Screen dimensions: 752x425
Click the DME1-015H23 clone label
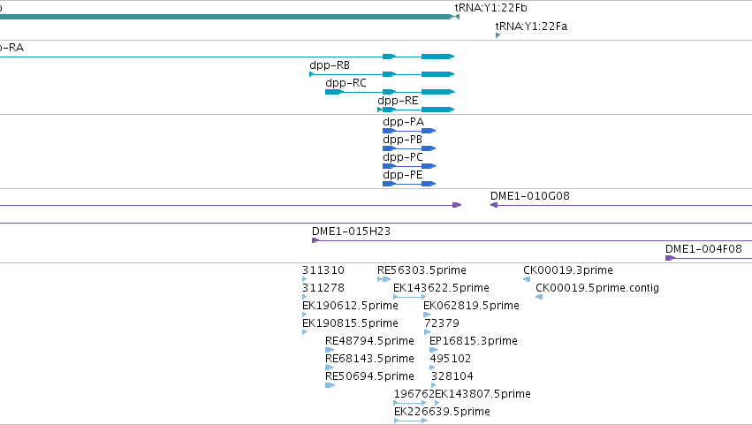[x=351, y=231]
